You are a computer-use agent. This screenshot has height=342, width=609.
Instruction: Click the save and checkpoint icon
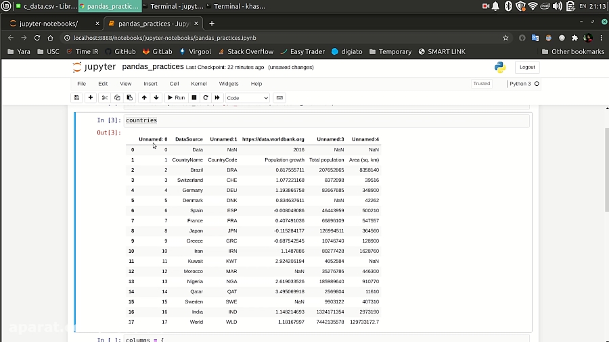(76, 98)
